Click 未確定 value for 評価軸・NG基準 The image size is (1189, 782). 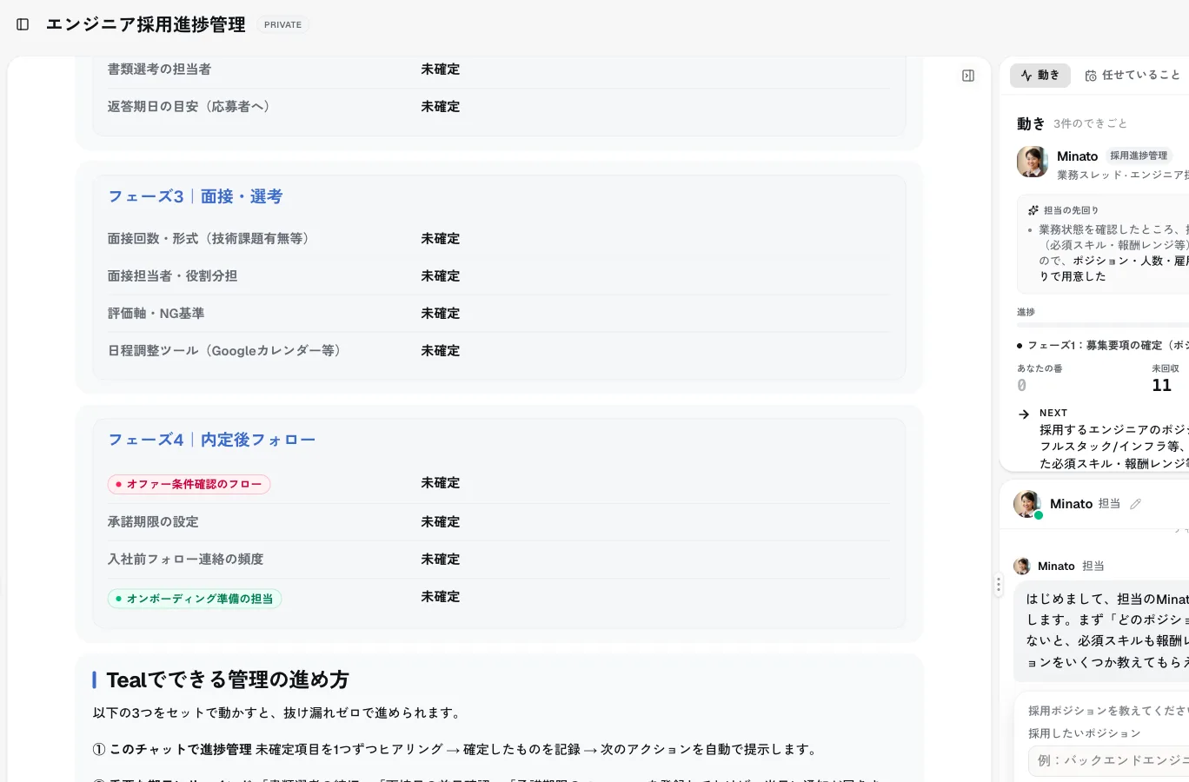click(x=441, y=313)
